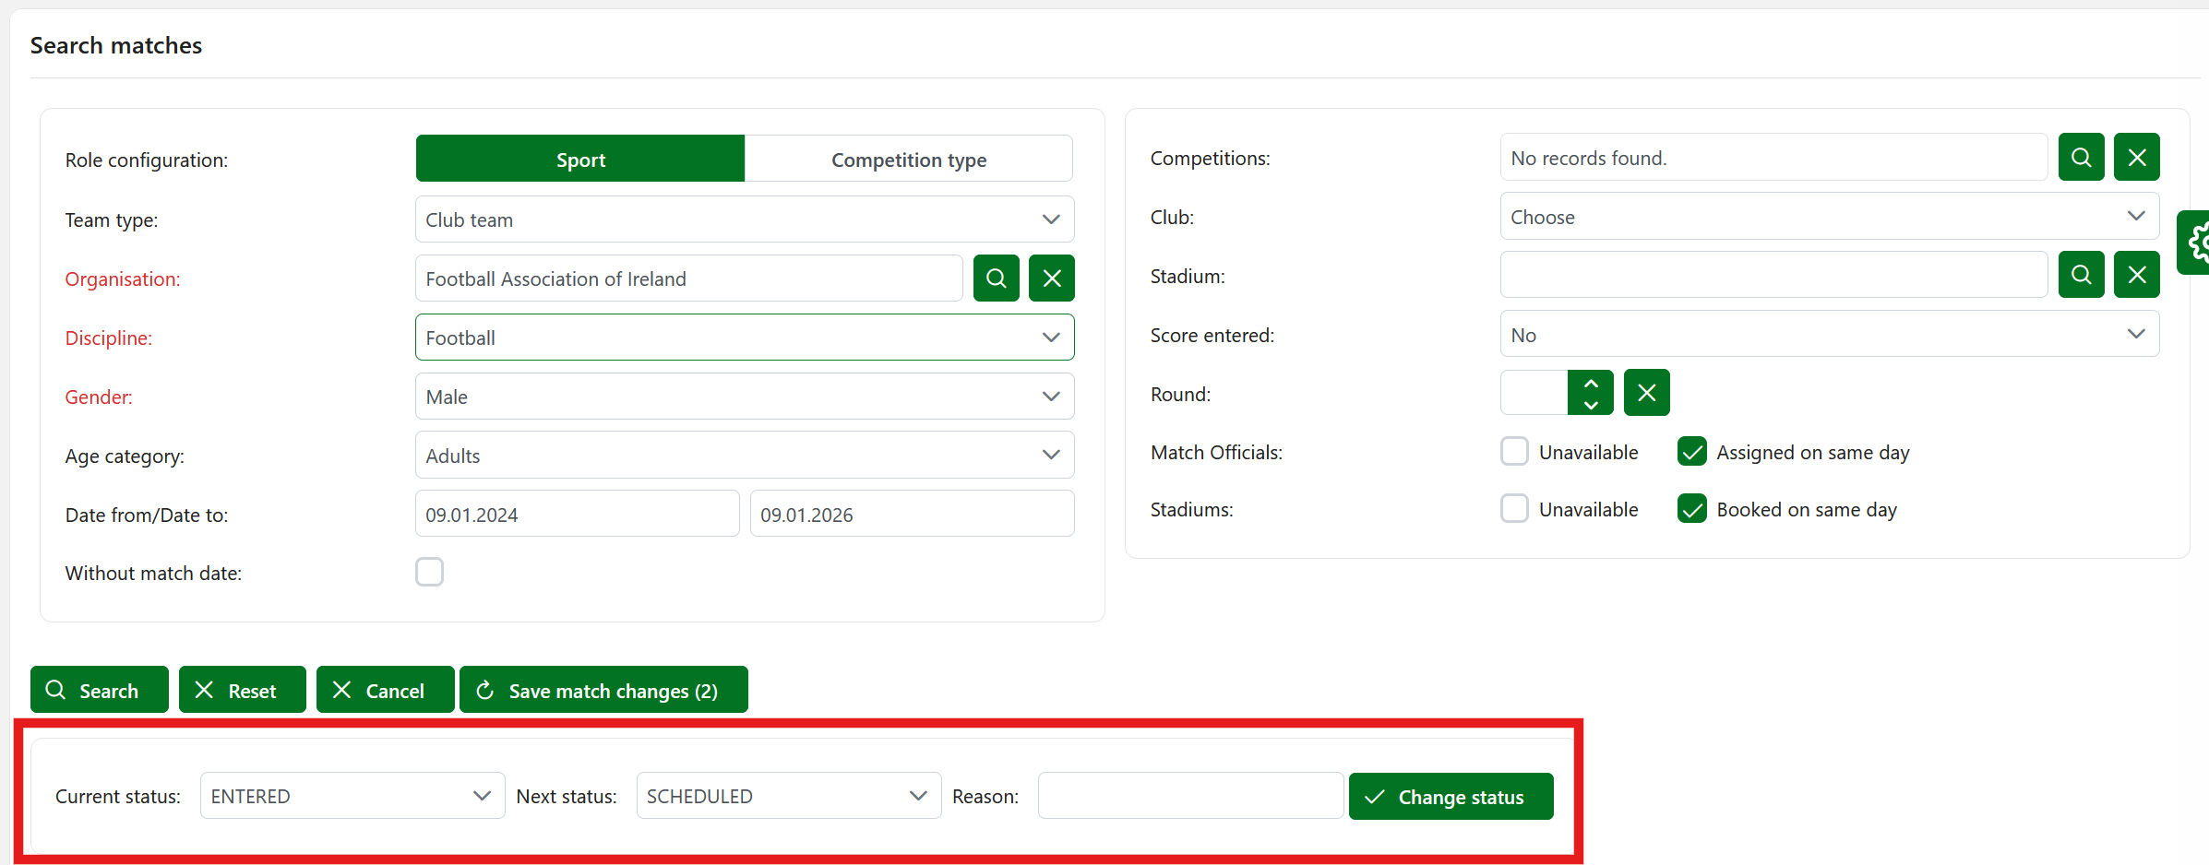This screenshot has height=865, width=2209.
Task: Expand the Team type dropdown
Action: (744, 219)
